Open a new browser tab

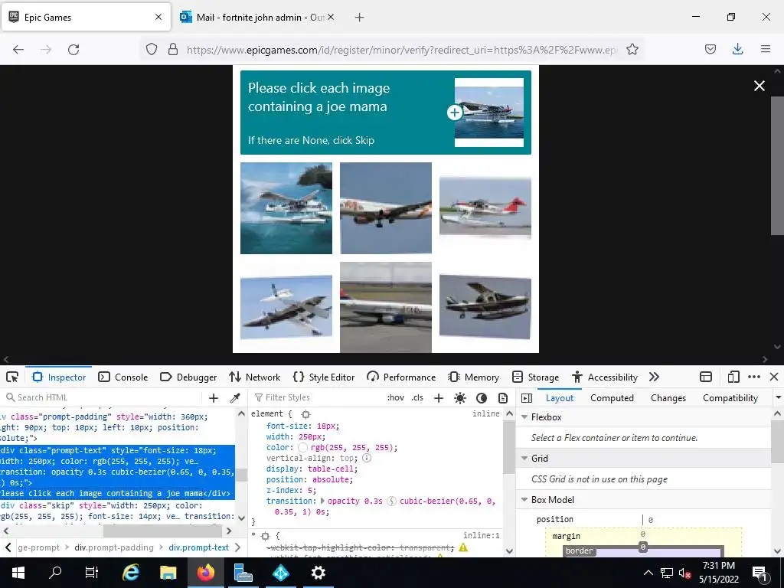click(359, 18)
